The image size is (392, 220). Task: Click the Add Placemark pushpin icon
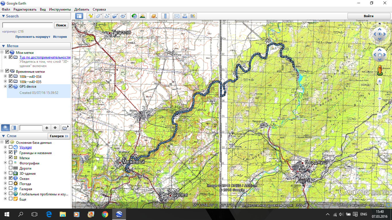[x=91, y=16]
